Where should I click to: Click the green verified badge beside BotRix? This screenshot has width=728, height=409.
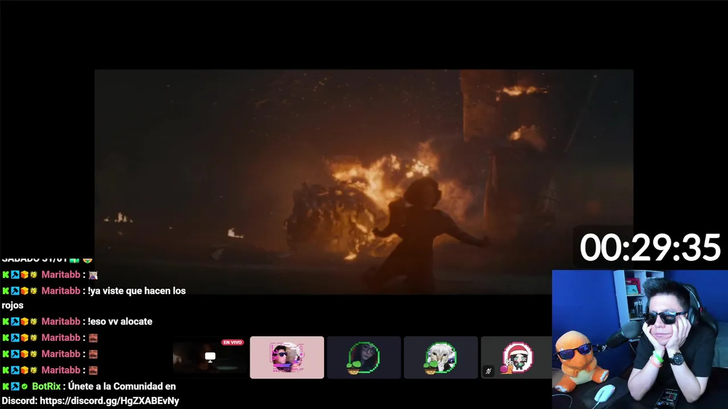tap(24, 386)
